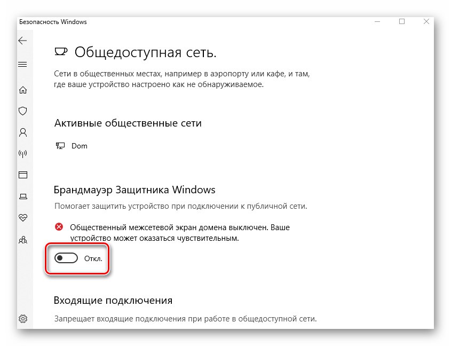Click the Откл. toggle label
Screen dimensions: 451x346
pos(93,258)
